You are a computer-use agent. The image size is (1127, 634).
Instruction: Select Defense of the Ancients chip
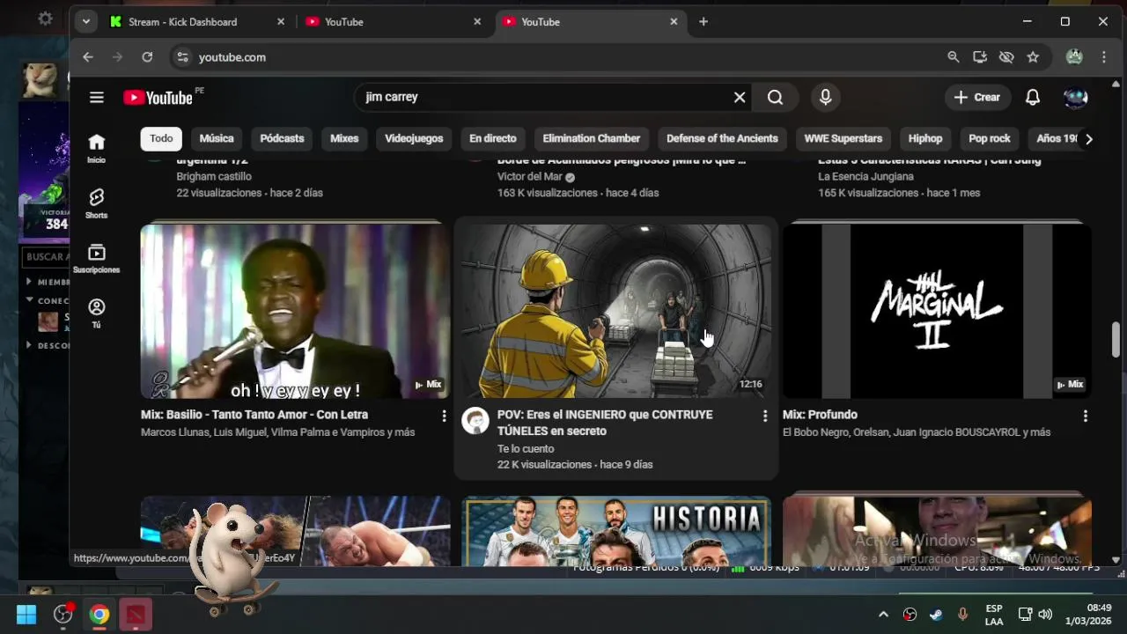722,138
